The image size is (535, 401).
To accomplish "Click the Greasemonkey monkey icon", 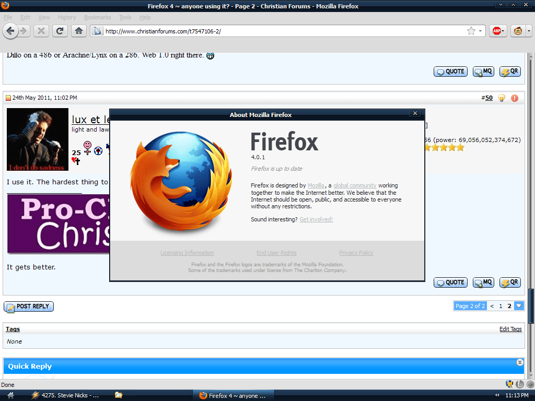I will tap(518, 31).
